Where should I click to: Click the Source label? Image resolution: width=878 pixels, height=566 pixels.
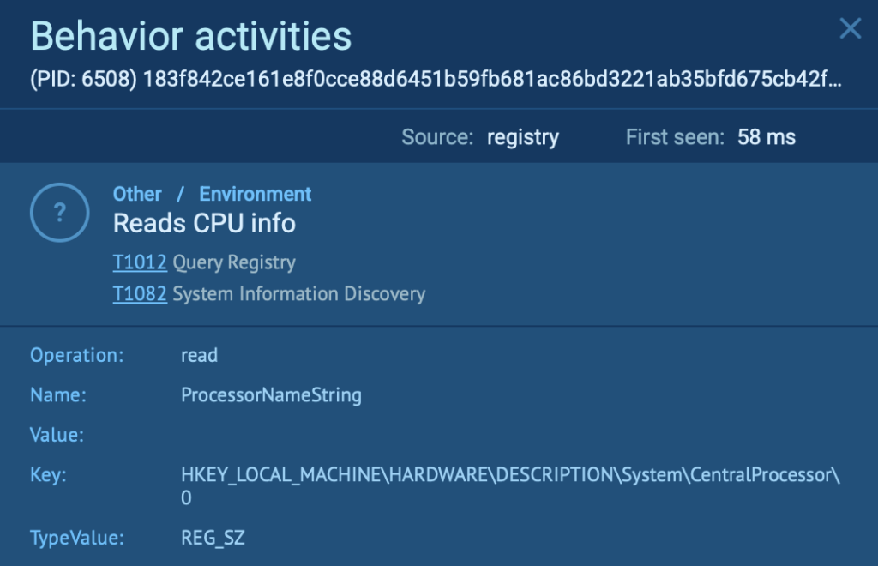click(x=437, y=137)
